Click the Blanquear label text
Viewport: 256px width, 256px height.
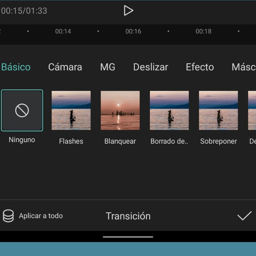(x=120, y=141)
